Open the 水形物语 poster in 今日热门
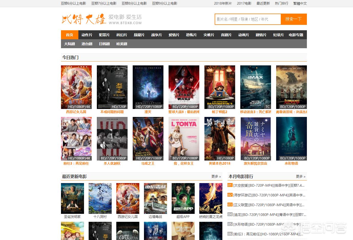Screen dimensions: 353x240 [292, 139]
